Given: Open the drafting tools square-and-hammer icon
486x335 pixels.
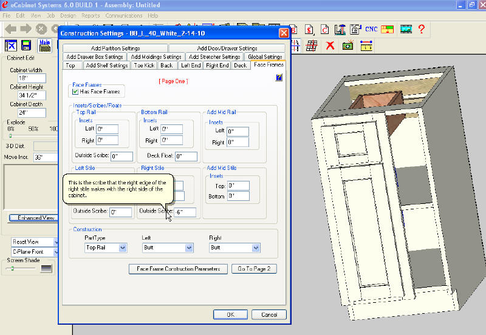Looking at the screenshot, I should 340,29.
